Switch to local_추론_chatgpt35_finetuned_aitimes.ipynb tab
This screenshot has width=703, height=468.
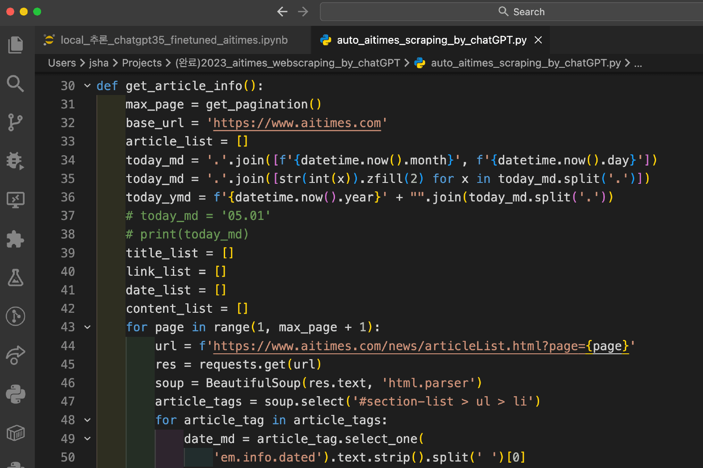pos(173,40)
